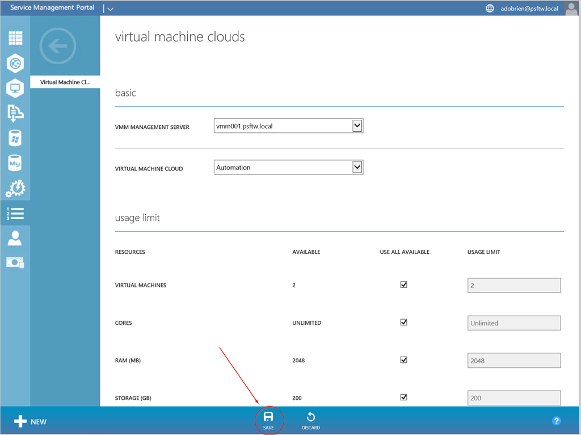Click the Discard undo icon
This screenshot has height=435, width=581.
coord(311,417)
